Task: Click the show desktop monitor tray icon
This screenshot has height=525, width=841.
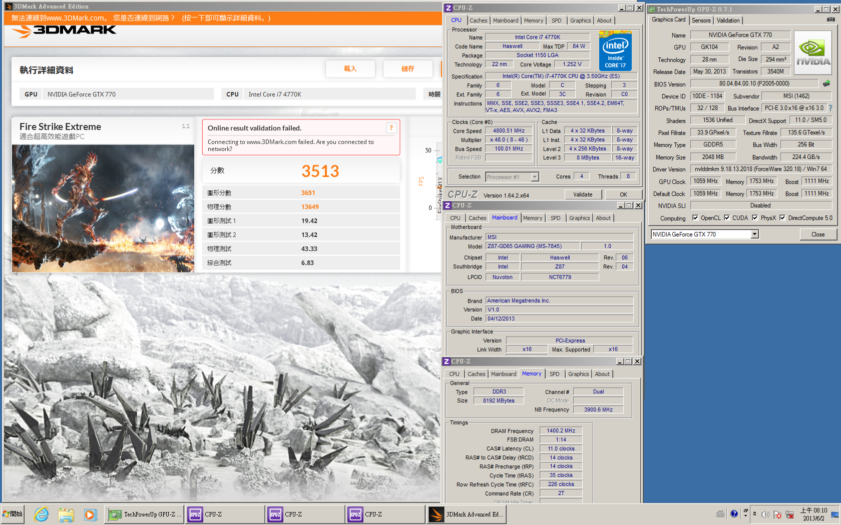Action: pos(834,514)
